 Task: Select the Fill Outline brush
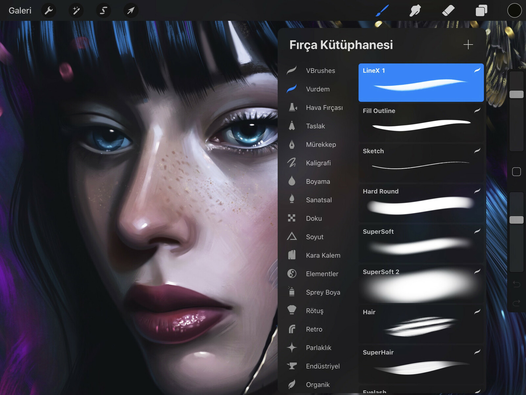point(421,123)
